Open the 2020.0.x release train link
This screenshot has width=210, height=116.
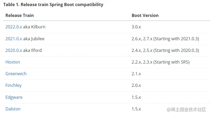click(x=14, y=50)
